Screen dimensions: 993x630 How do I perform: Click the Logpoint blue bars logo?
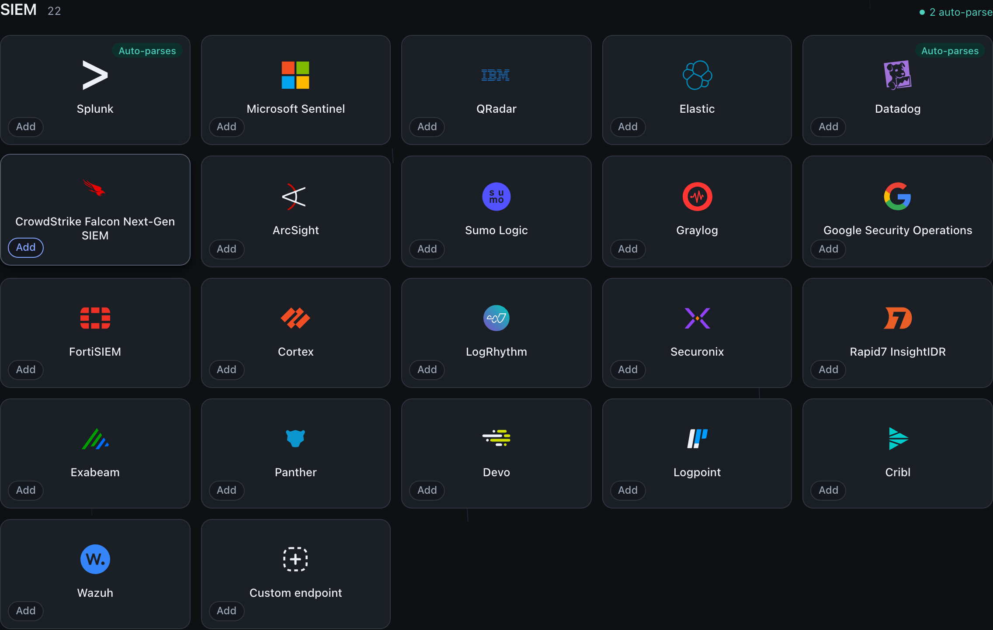pos(697,439)
